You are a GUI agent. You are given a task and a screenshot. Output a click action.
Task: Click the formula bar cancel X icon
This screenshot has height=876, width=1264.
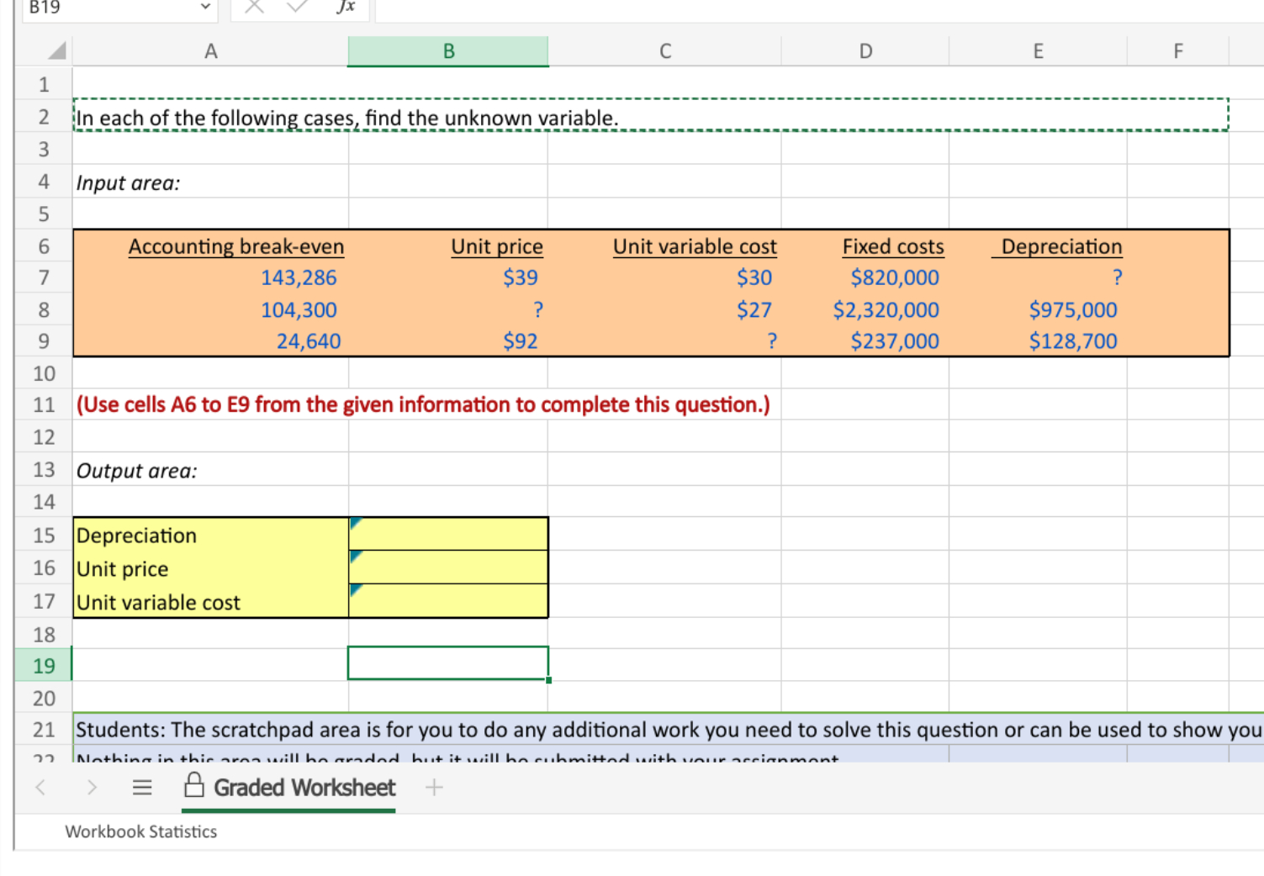click(255, 7)
